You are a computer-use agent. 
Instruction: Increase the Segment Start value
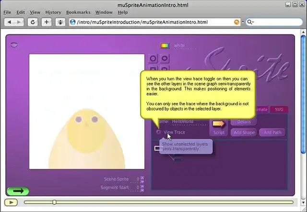point(142,186)
